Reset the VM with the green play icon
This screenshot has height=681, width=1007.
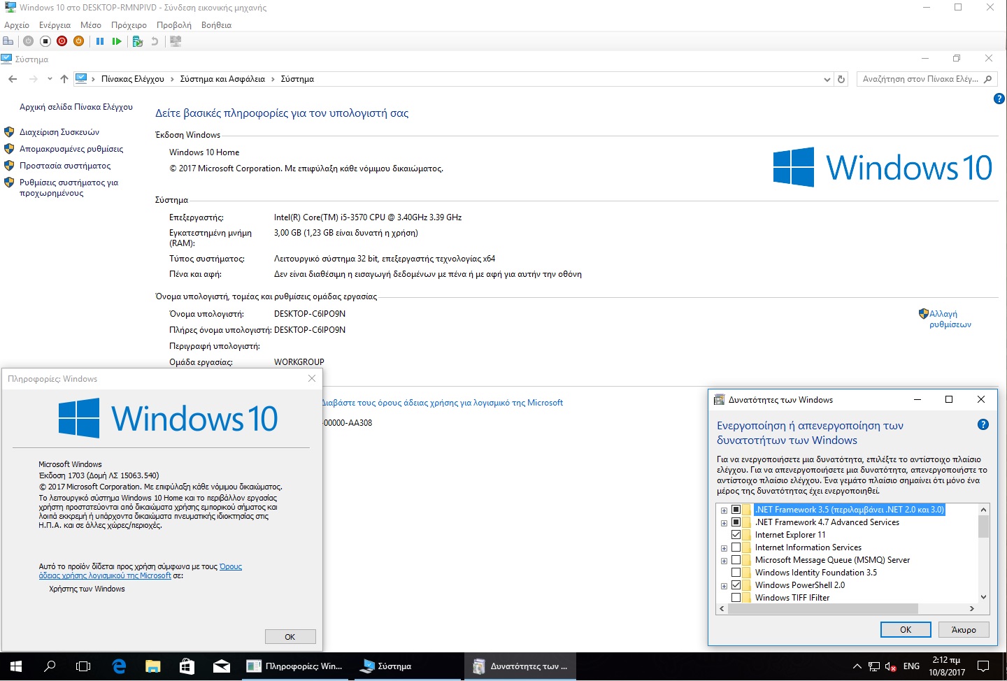[117, 41]
